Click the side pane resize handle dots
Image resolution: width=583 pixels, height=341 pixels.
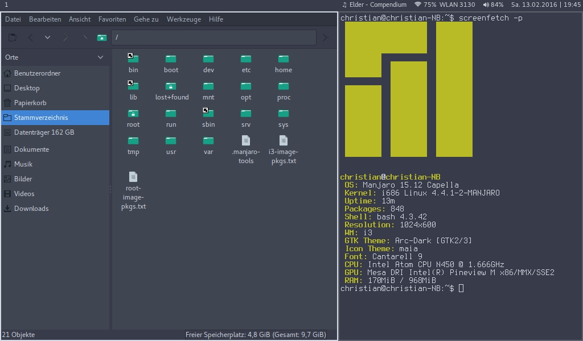click(x=110, y=190)
